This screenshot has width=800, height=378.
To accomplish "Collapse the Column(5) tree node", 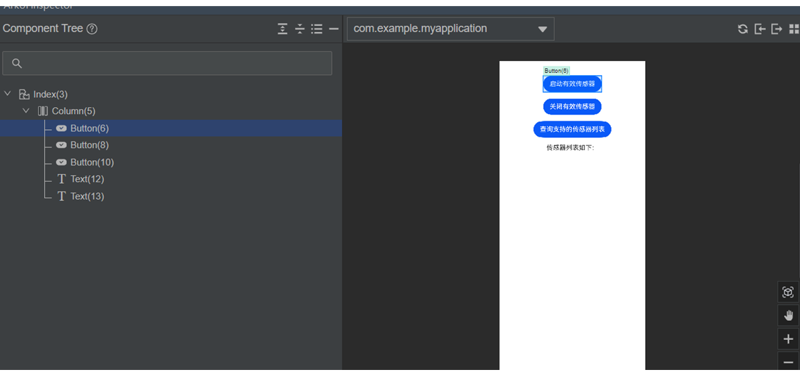I will [26, 111].
